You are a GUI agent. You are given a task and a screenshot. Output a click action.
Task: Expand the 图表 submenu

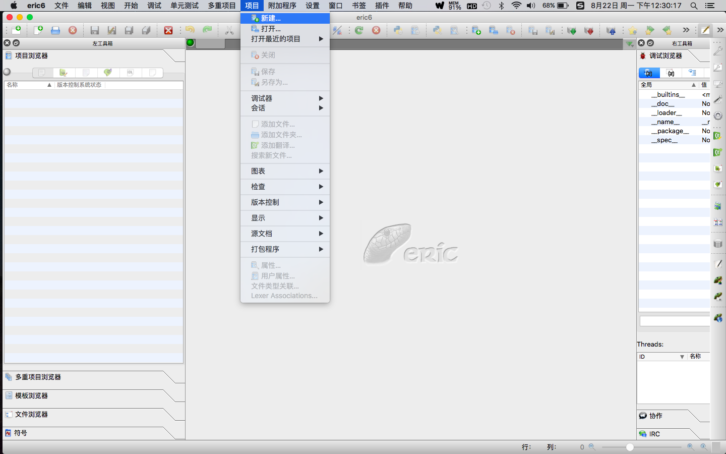pyautogui.click(x=285, y=171)
